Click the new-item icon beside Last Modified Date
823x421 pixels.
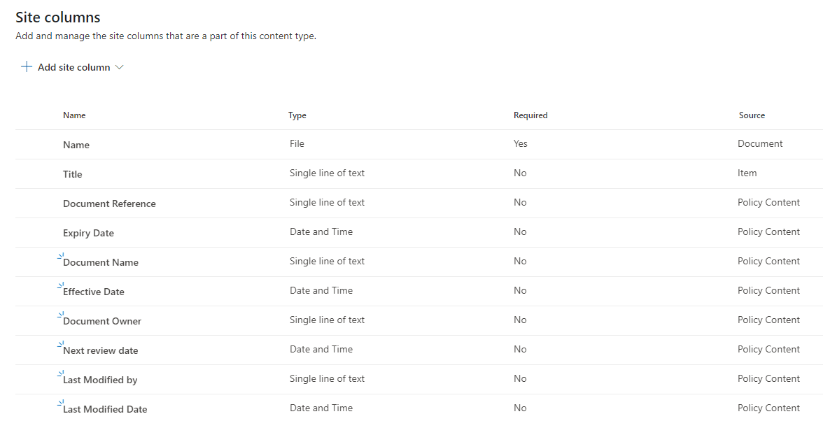tap(60, 404)
